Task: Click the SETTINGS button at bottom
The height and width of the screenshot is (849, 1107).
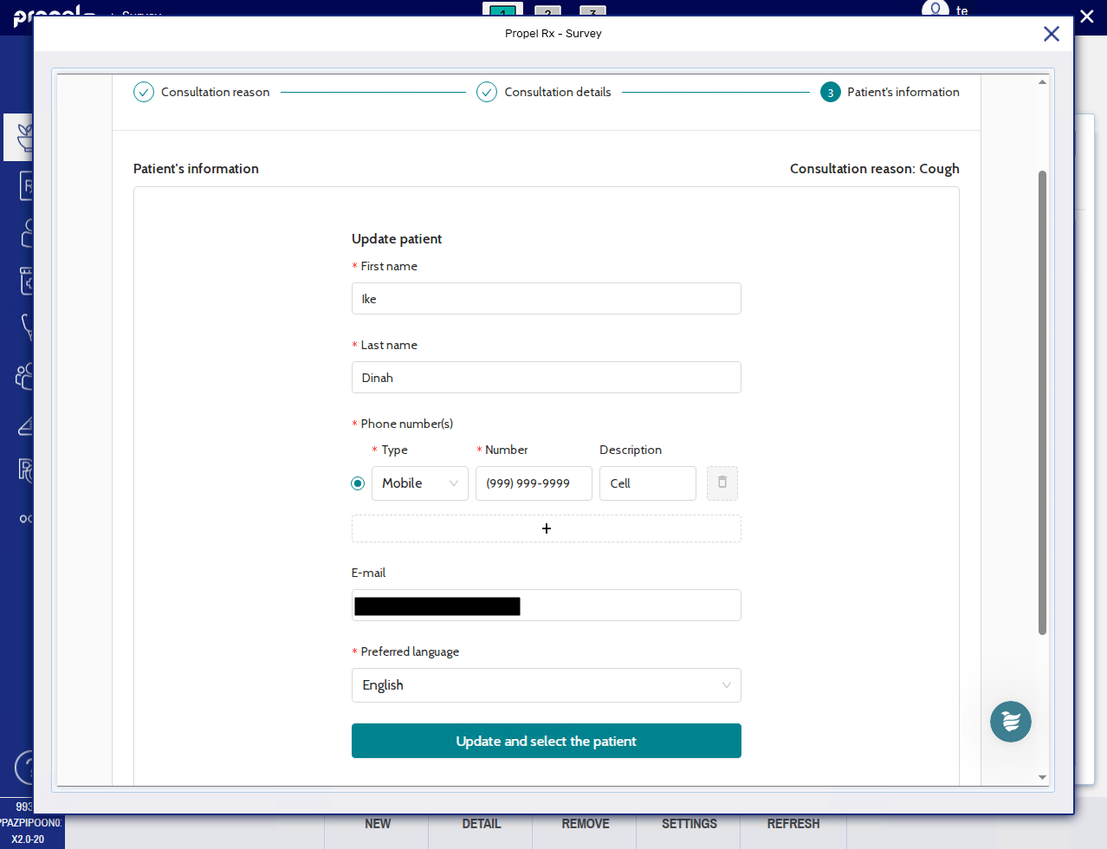Action: pyautogui.click(x=689, y=824)
